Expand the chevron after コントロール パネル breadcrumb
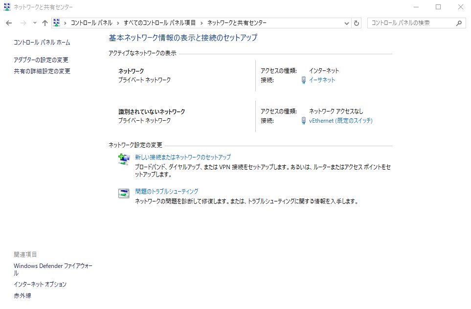The image size is (471, 309). click(117, 23)
